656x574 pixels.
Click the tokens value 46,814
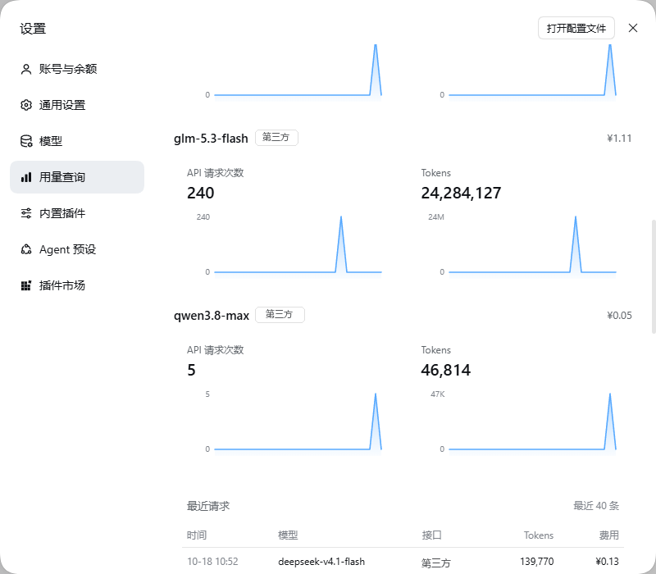[x=445, y=371]
